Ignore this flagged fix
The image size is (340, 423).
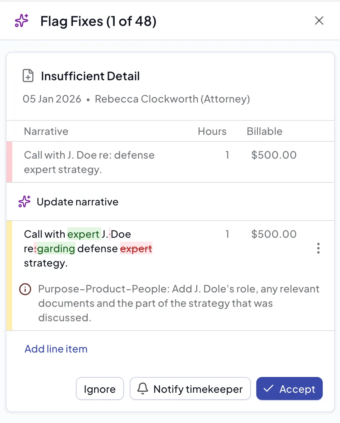100,388
